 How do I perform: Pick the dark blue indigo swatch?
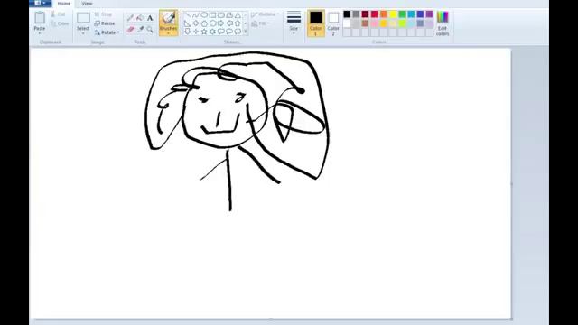point(420,14)
